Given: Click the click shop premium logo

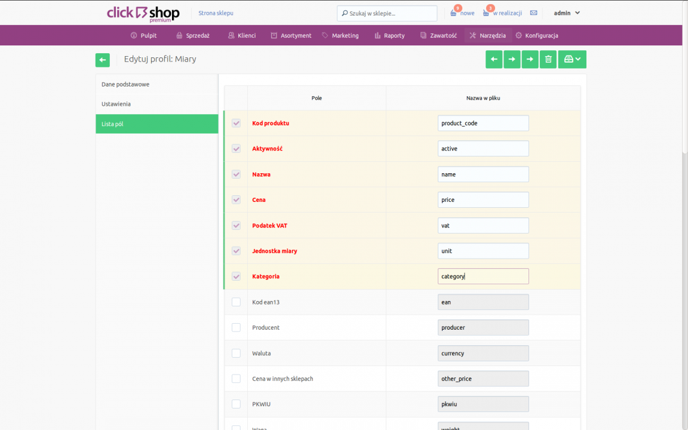Looking at the screenshot, I should (x=143, y=13).
